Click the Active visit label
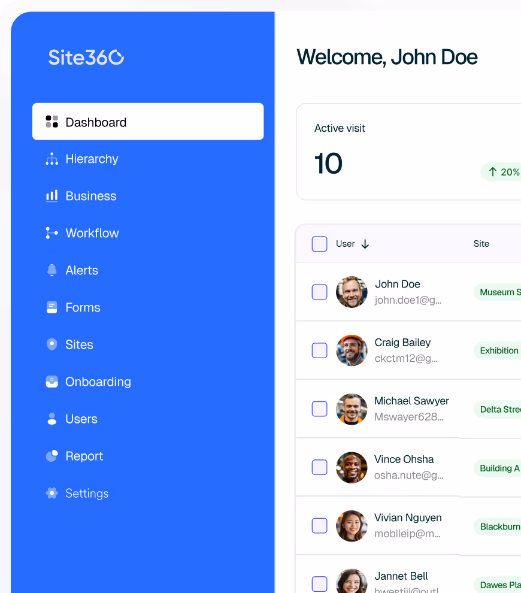This screenshot has height=593, width=521. point(340,128)
